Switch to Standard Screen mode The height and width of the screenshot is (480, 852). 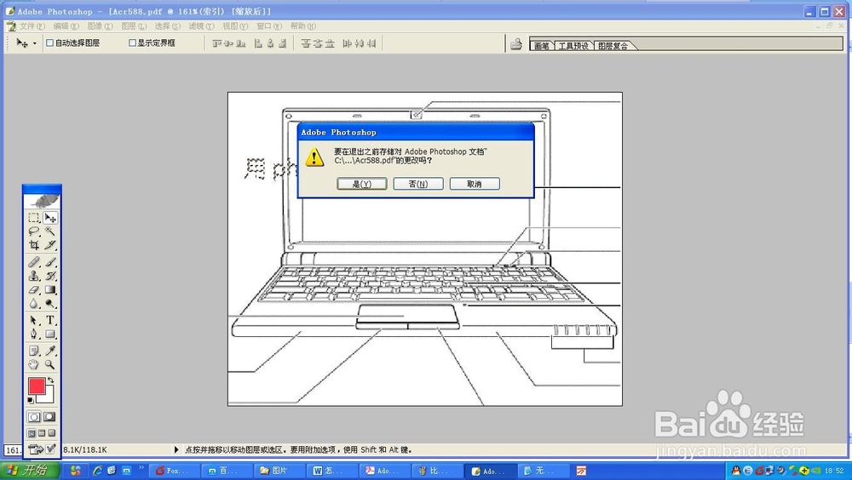[x=32, y=433]
